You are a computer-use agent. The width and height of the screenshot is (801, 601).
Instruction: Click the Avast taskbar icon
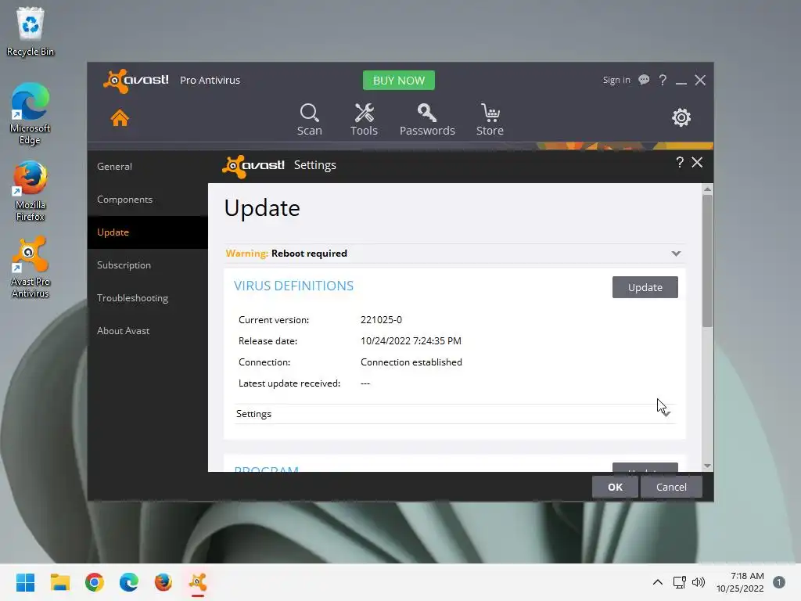[x=198, y=582]
